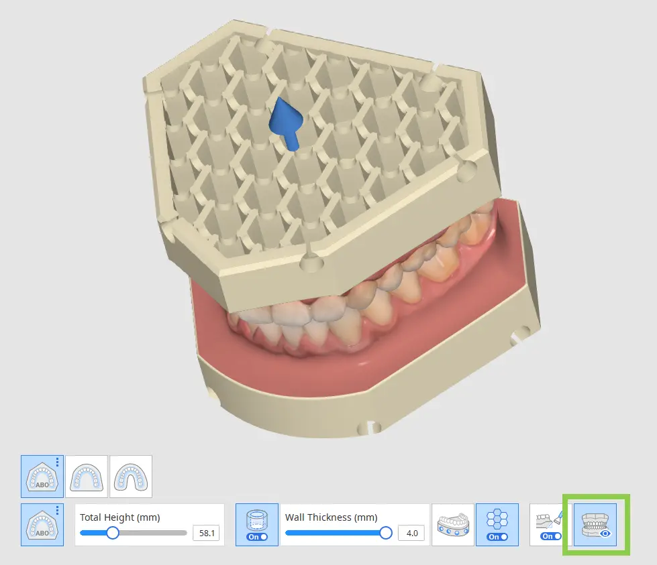Click the Total Height slider handle
The image size is (657, 565).
tap(113, 533)
